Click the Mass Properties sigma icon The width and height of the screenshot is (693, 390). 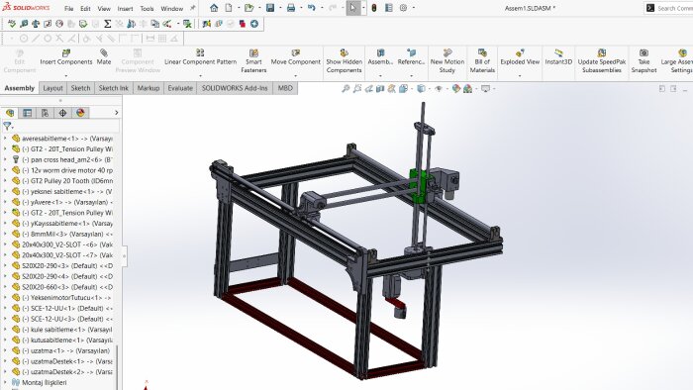pos(107,24)
